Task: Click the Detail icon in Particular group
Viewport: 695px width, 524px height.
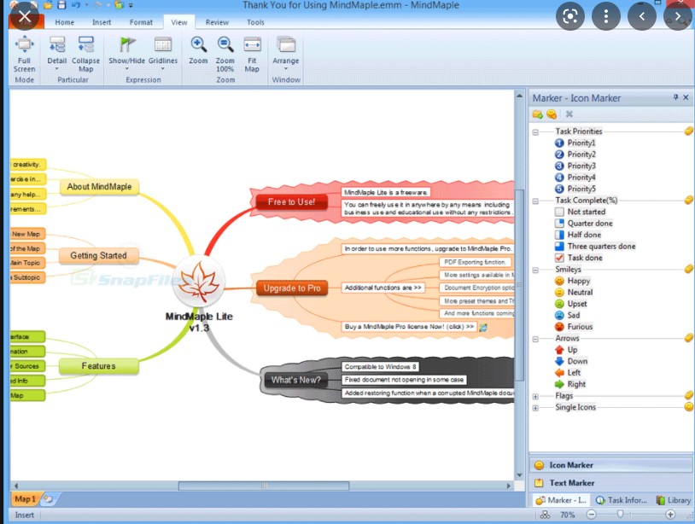Action: (x=57, y=44)
